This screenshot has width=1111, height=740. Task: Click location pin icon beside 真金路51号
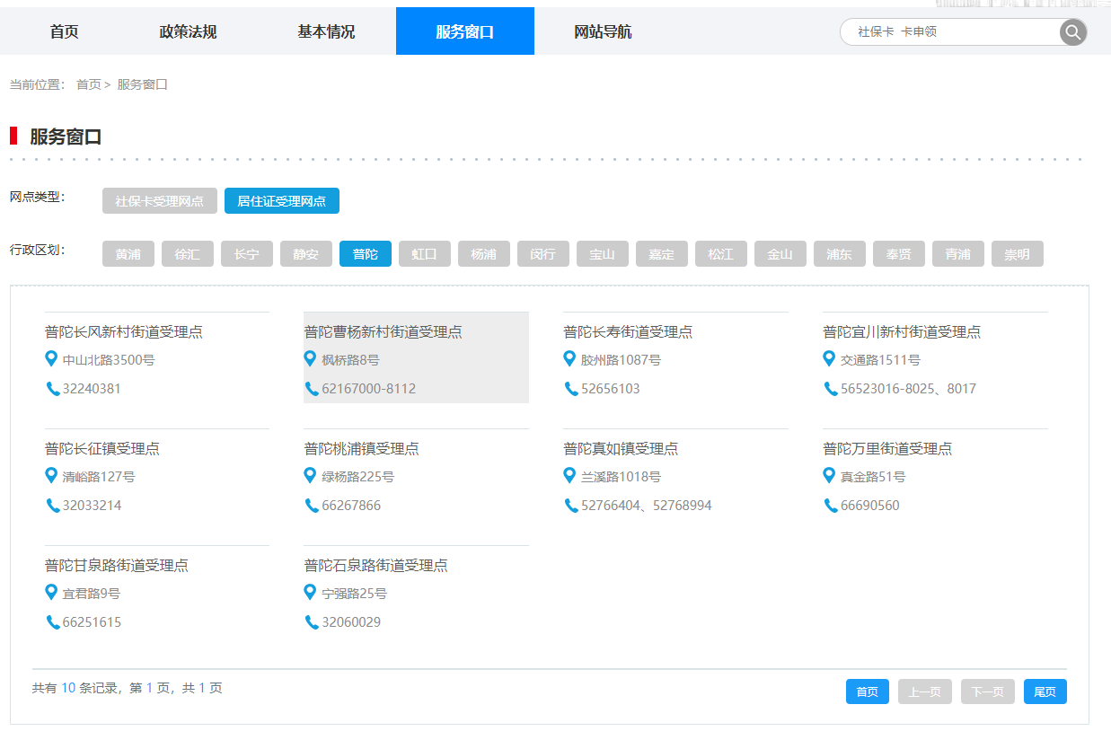pos(829,476)
